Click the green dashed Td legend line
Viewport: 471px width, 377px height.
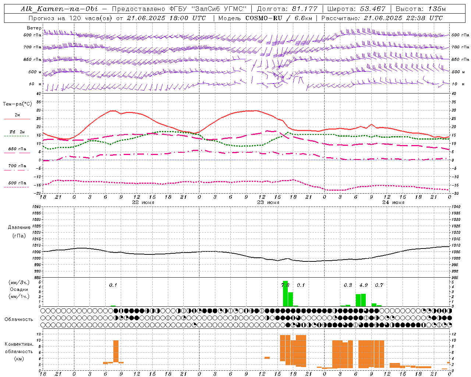click(x=17, y=136)
